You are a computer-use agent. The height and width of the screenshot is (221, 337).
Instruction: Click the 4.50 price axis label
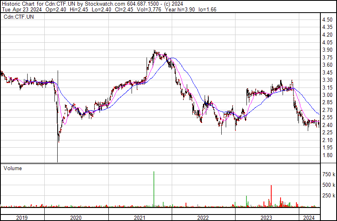[327, 20]
